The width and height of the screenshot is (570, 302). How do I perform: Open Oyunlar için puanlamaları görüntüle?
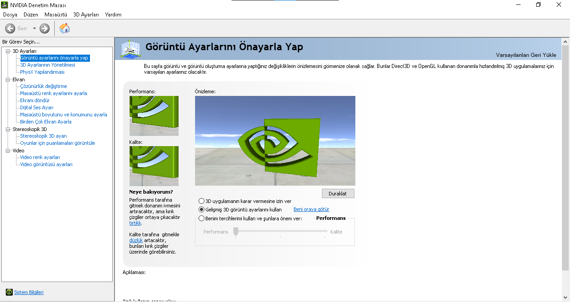point(57,143)
